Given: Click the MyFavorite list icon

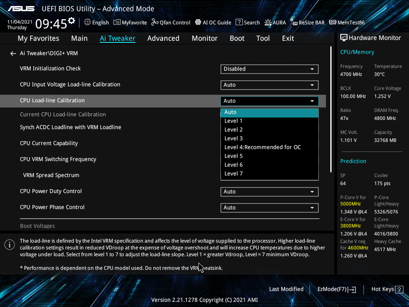Looking at the screenshot, I should [x=117, y=22].
